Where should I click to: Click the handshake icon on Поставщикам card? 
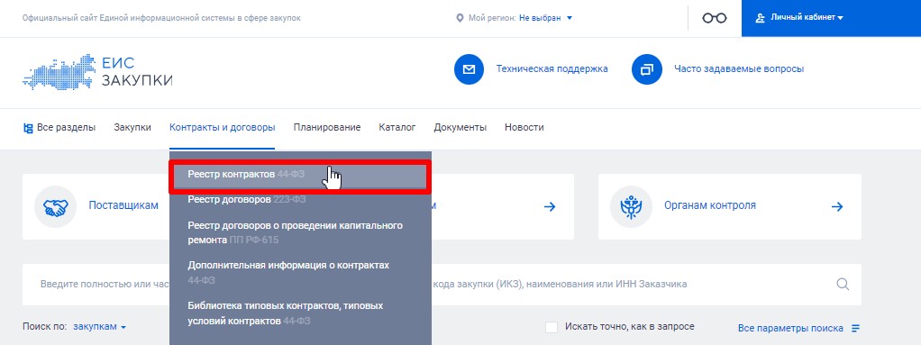click(x=56, y=206)
